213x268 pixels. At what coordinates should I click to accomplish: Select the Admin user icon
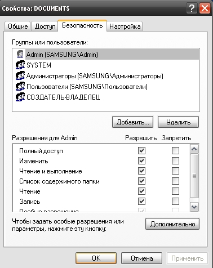20,54
